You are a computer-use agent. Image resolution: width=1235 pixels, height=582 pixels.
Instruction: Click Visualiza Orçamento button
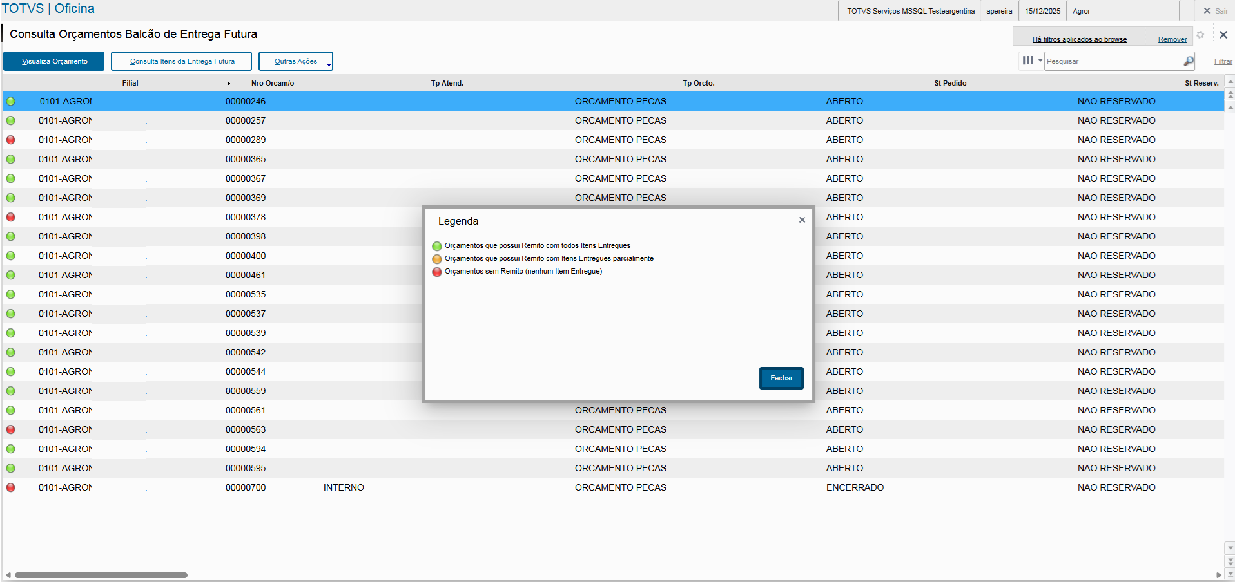point(54,61)
